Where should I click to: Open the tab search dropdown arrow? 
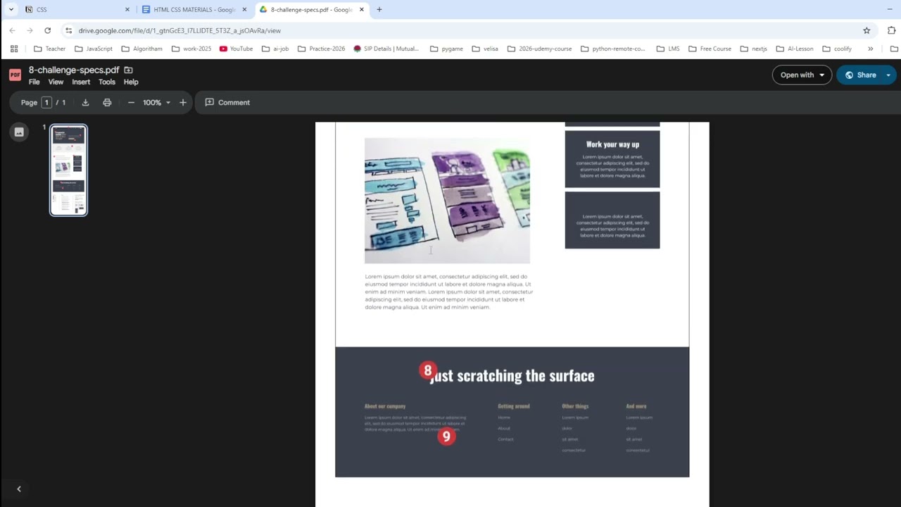pos(11,9)
